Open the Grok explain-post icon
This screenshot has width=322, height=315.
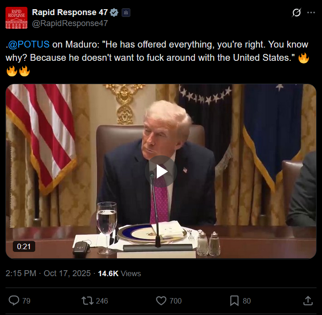[x=296, y=12]
